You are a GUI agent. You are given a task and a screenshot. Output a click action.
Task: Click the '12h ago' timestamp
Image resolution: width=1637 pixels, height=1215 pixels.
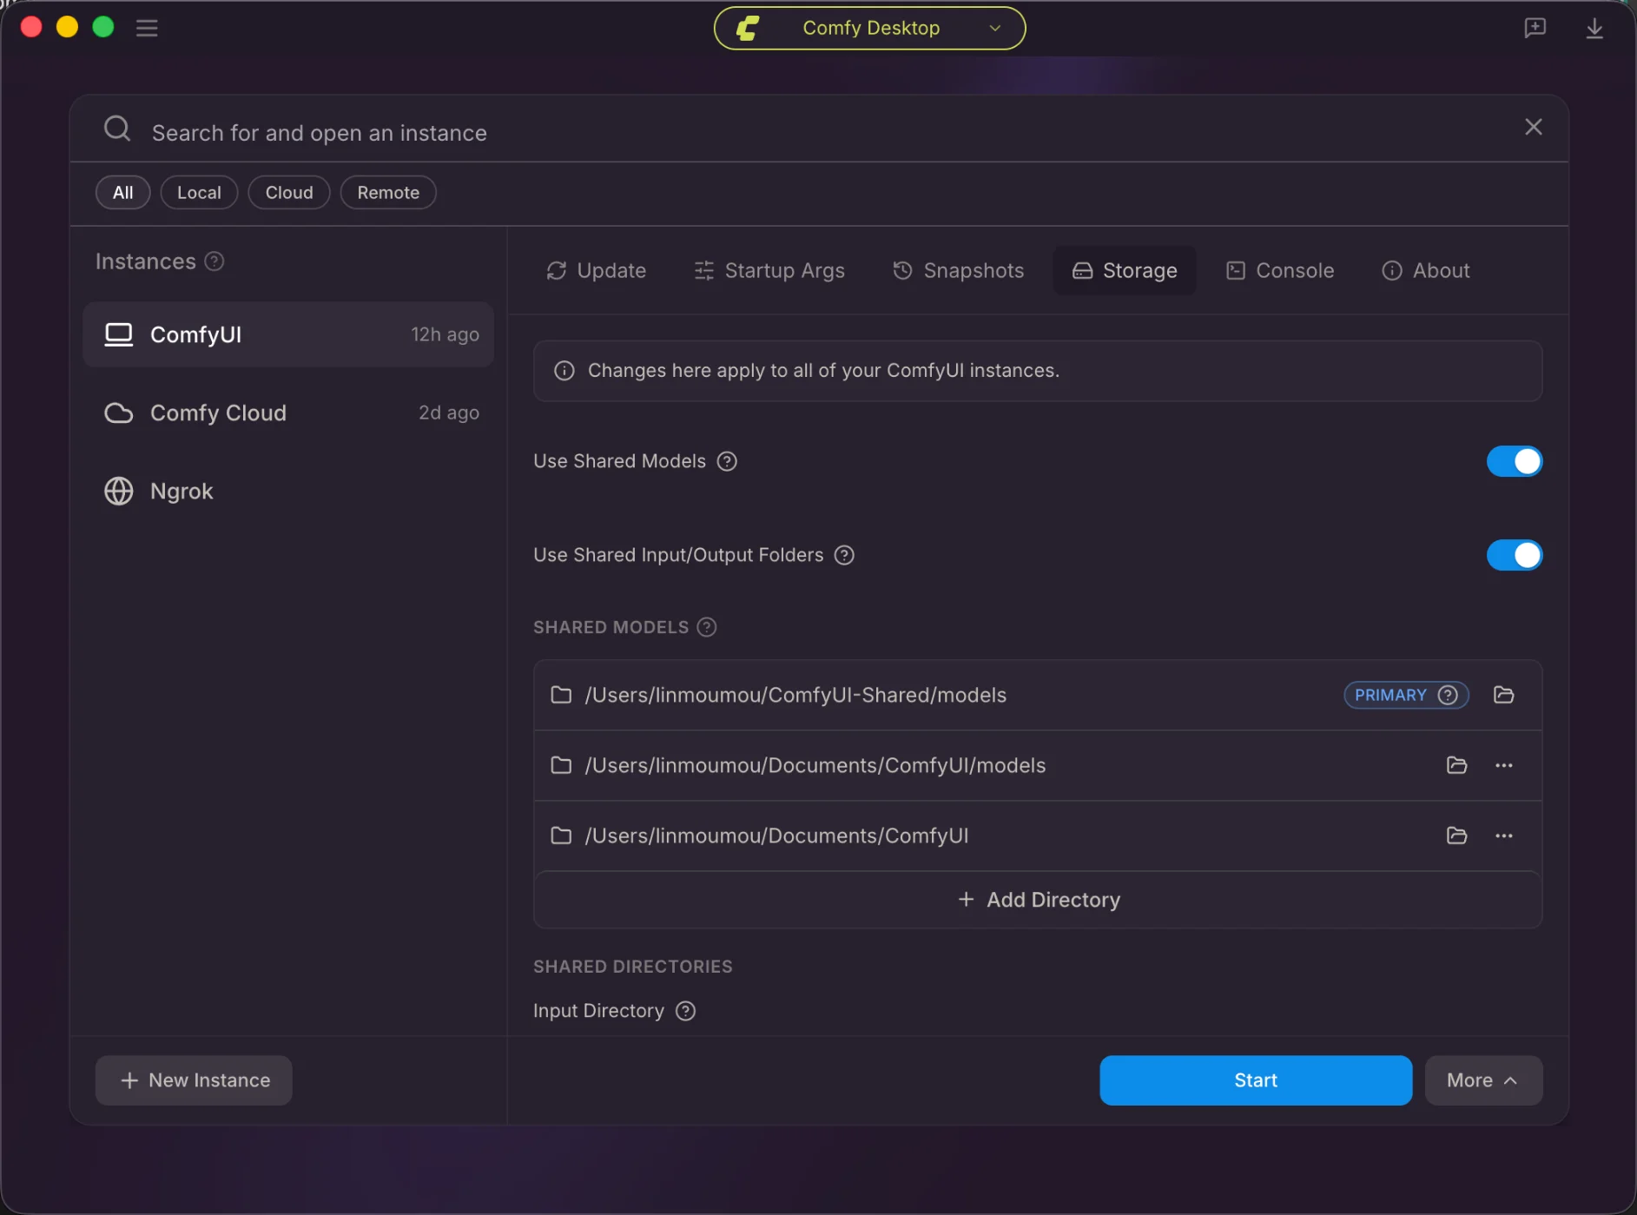click(x=445, y=334)
